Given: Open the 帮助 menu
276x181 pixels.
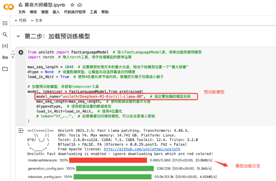Looking at the screenshot, I should pyautogui.click(x=105, y=12).
